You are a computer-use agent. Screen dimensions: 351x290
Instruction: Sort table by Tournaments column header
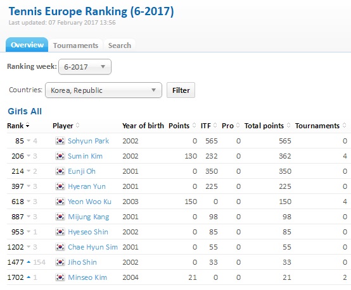321,126
